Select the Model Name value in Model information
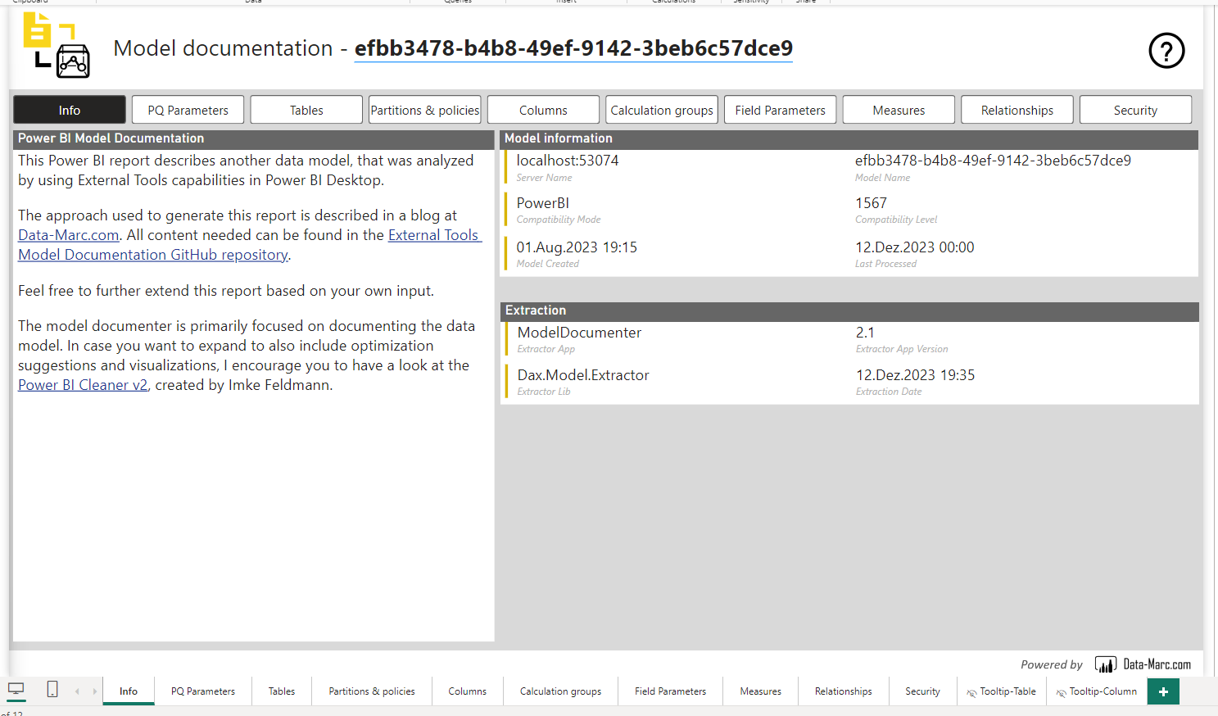Image resolution: width=1218 pixels, height=716 pixels. tap(993, 161)
